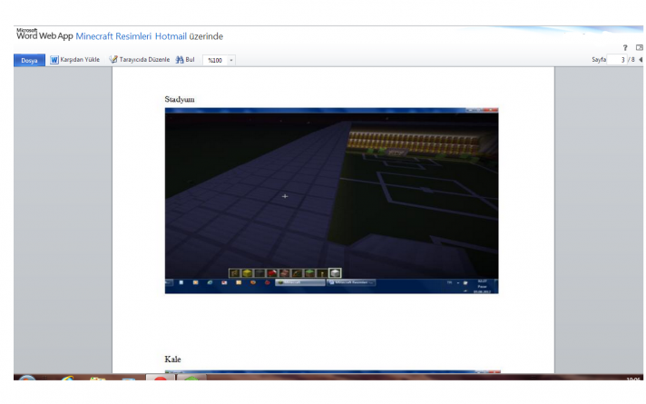Follow the Hotmail link in header

(x=171, y=36)
